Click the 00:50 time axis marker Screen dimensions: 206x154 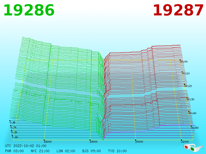click(195, 128)
